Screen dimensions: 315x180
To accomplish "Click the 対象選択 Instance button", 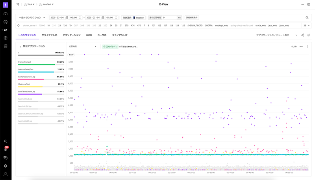I will [x=133, y=18].
